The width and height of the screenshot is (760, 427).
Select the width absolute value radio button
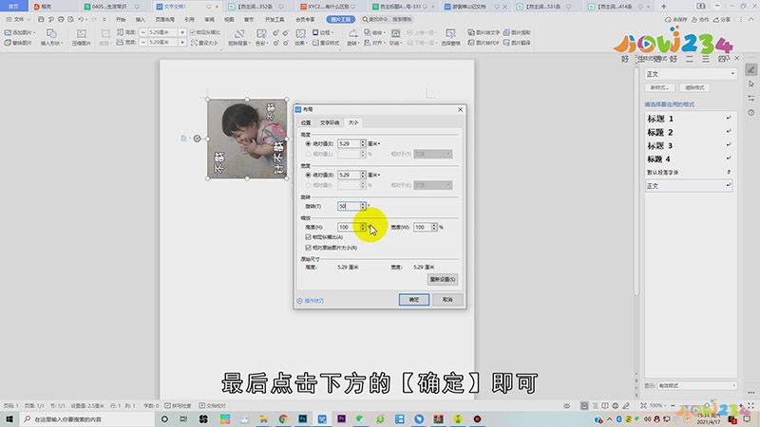pyautogui.click(x=308, y=175)
